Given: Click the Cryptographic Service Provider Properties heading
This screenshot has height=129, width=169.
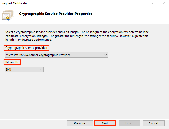Looking at the screenshot, I should (x=55, y=14).
